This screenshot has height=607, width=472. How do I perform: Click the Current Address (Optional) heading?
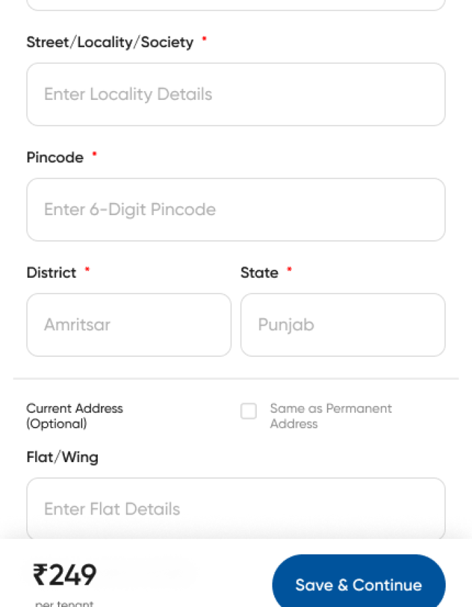coord(74,415)
